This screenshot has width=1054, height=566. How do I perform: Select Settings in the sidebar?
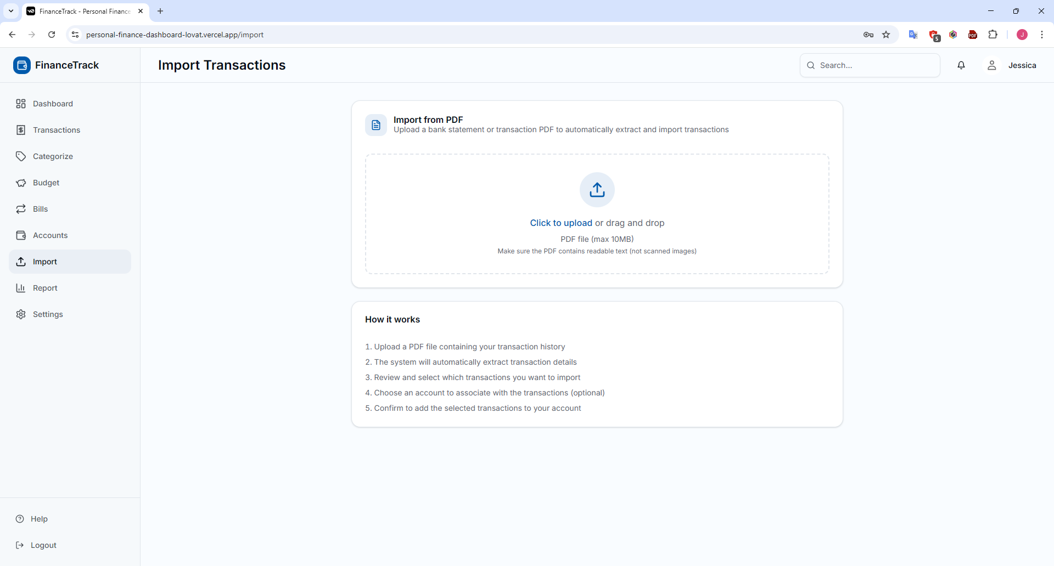coord(48,314)
